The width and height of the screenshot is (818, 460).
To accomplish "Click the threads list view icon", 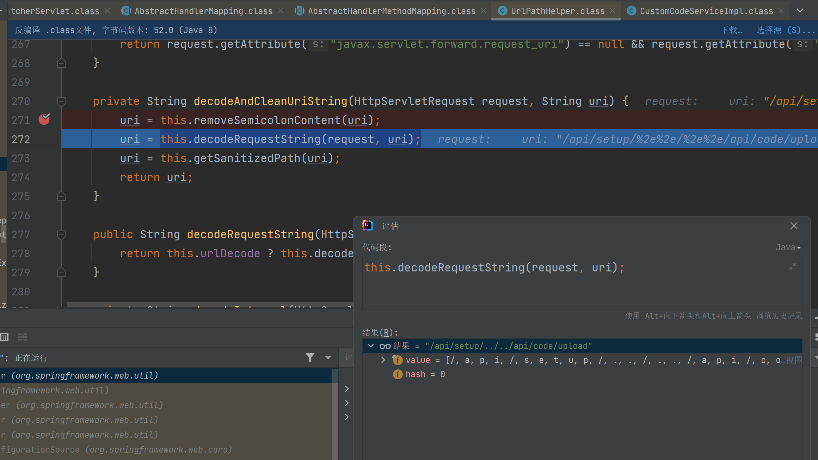I will coord(23,337).
